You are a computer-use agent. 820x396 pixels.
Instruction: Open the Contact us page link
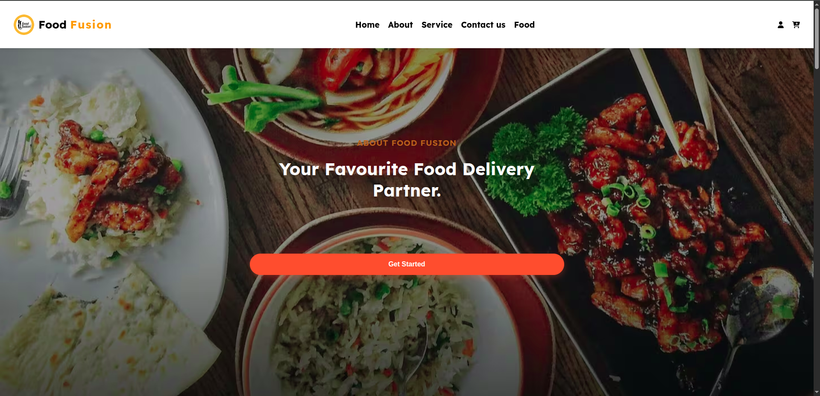pos(483,25)
